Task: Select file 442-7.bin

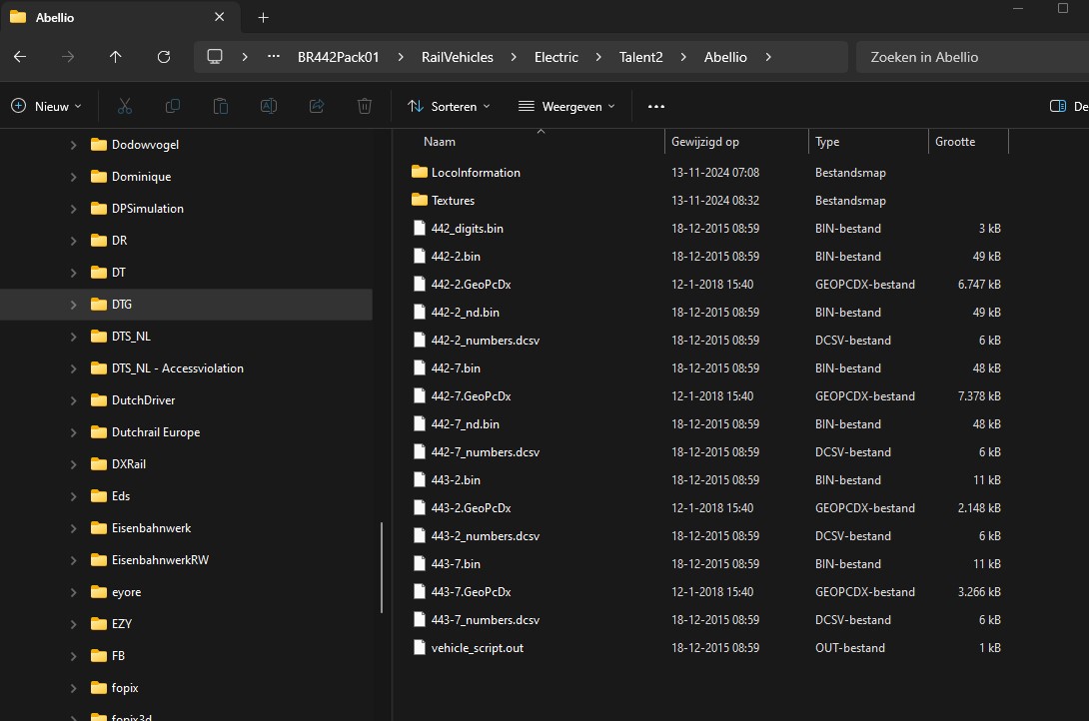Action: pyautogui.click(x=456, y=368)
